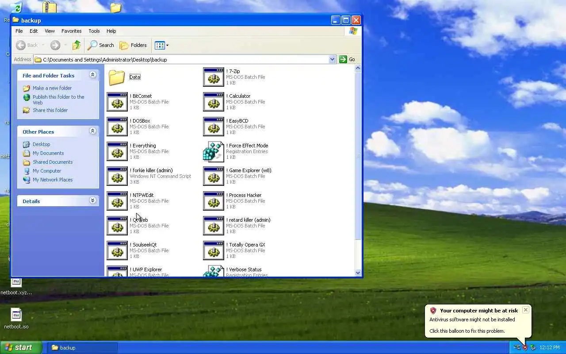This screenshot has height=354, width=566.
Task: Open the Help menu
Action: click(x=111, y=31)
